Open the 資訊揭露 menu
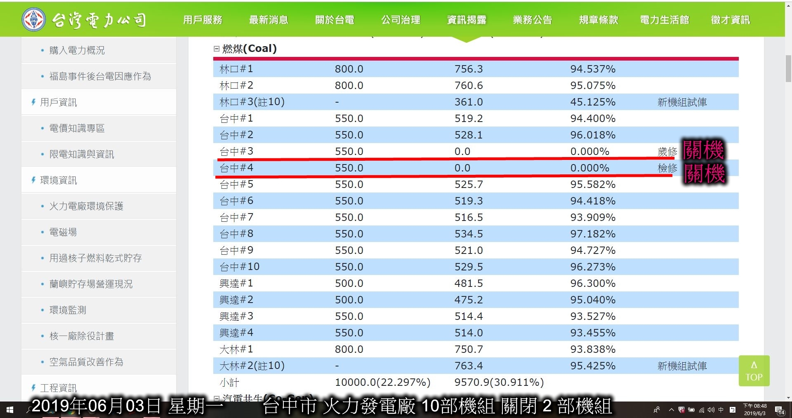The width and height of the screenshot is (792, 418). tap(467, 20)
